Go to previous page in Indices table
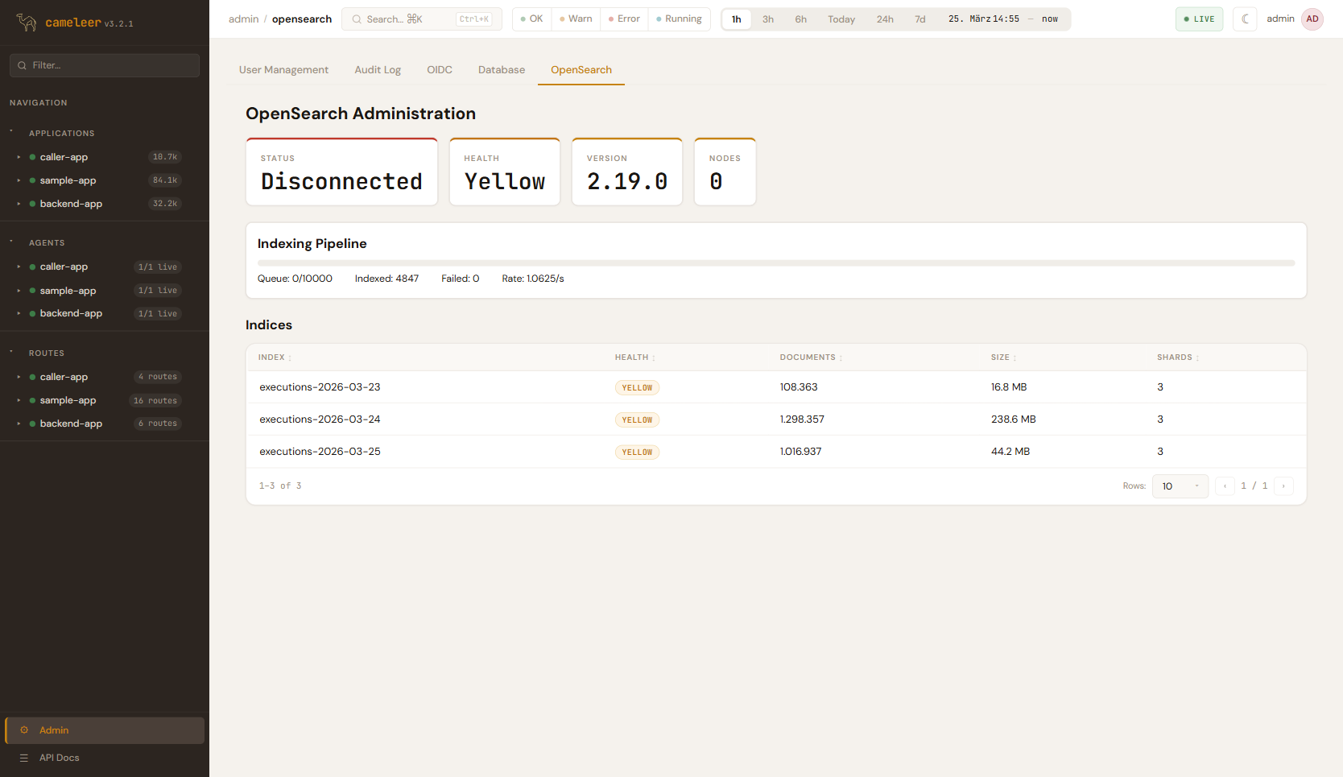The height and width of the screenshot is (777, 1343). (1225, 486)
